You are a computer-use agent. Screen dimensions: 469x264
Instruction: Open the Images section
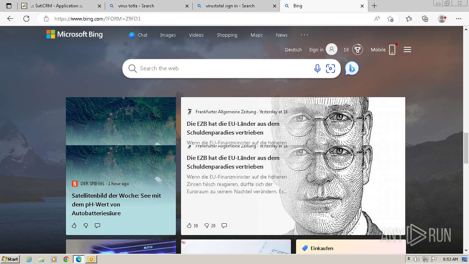click(x=168, y=35)
